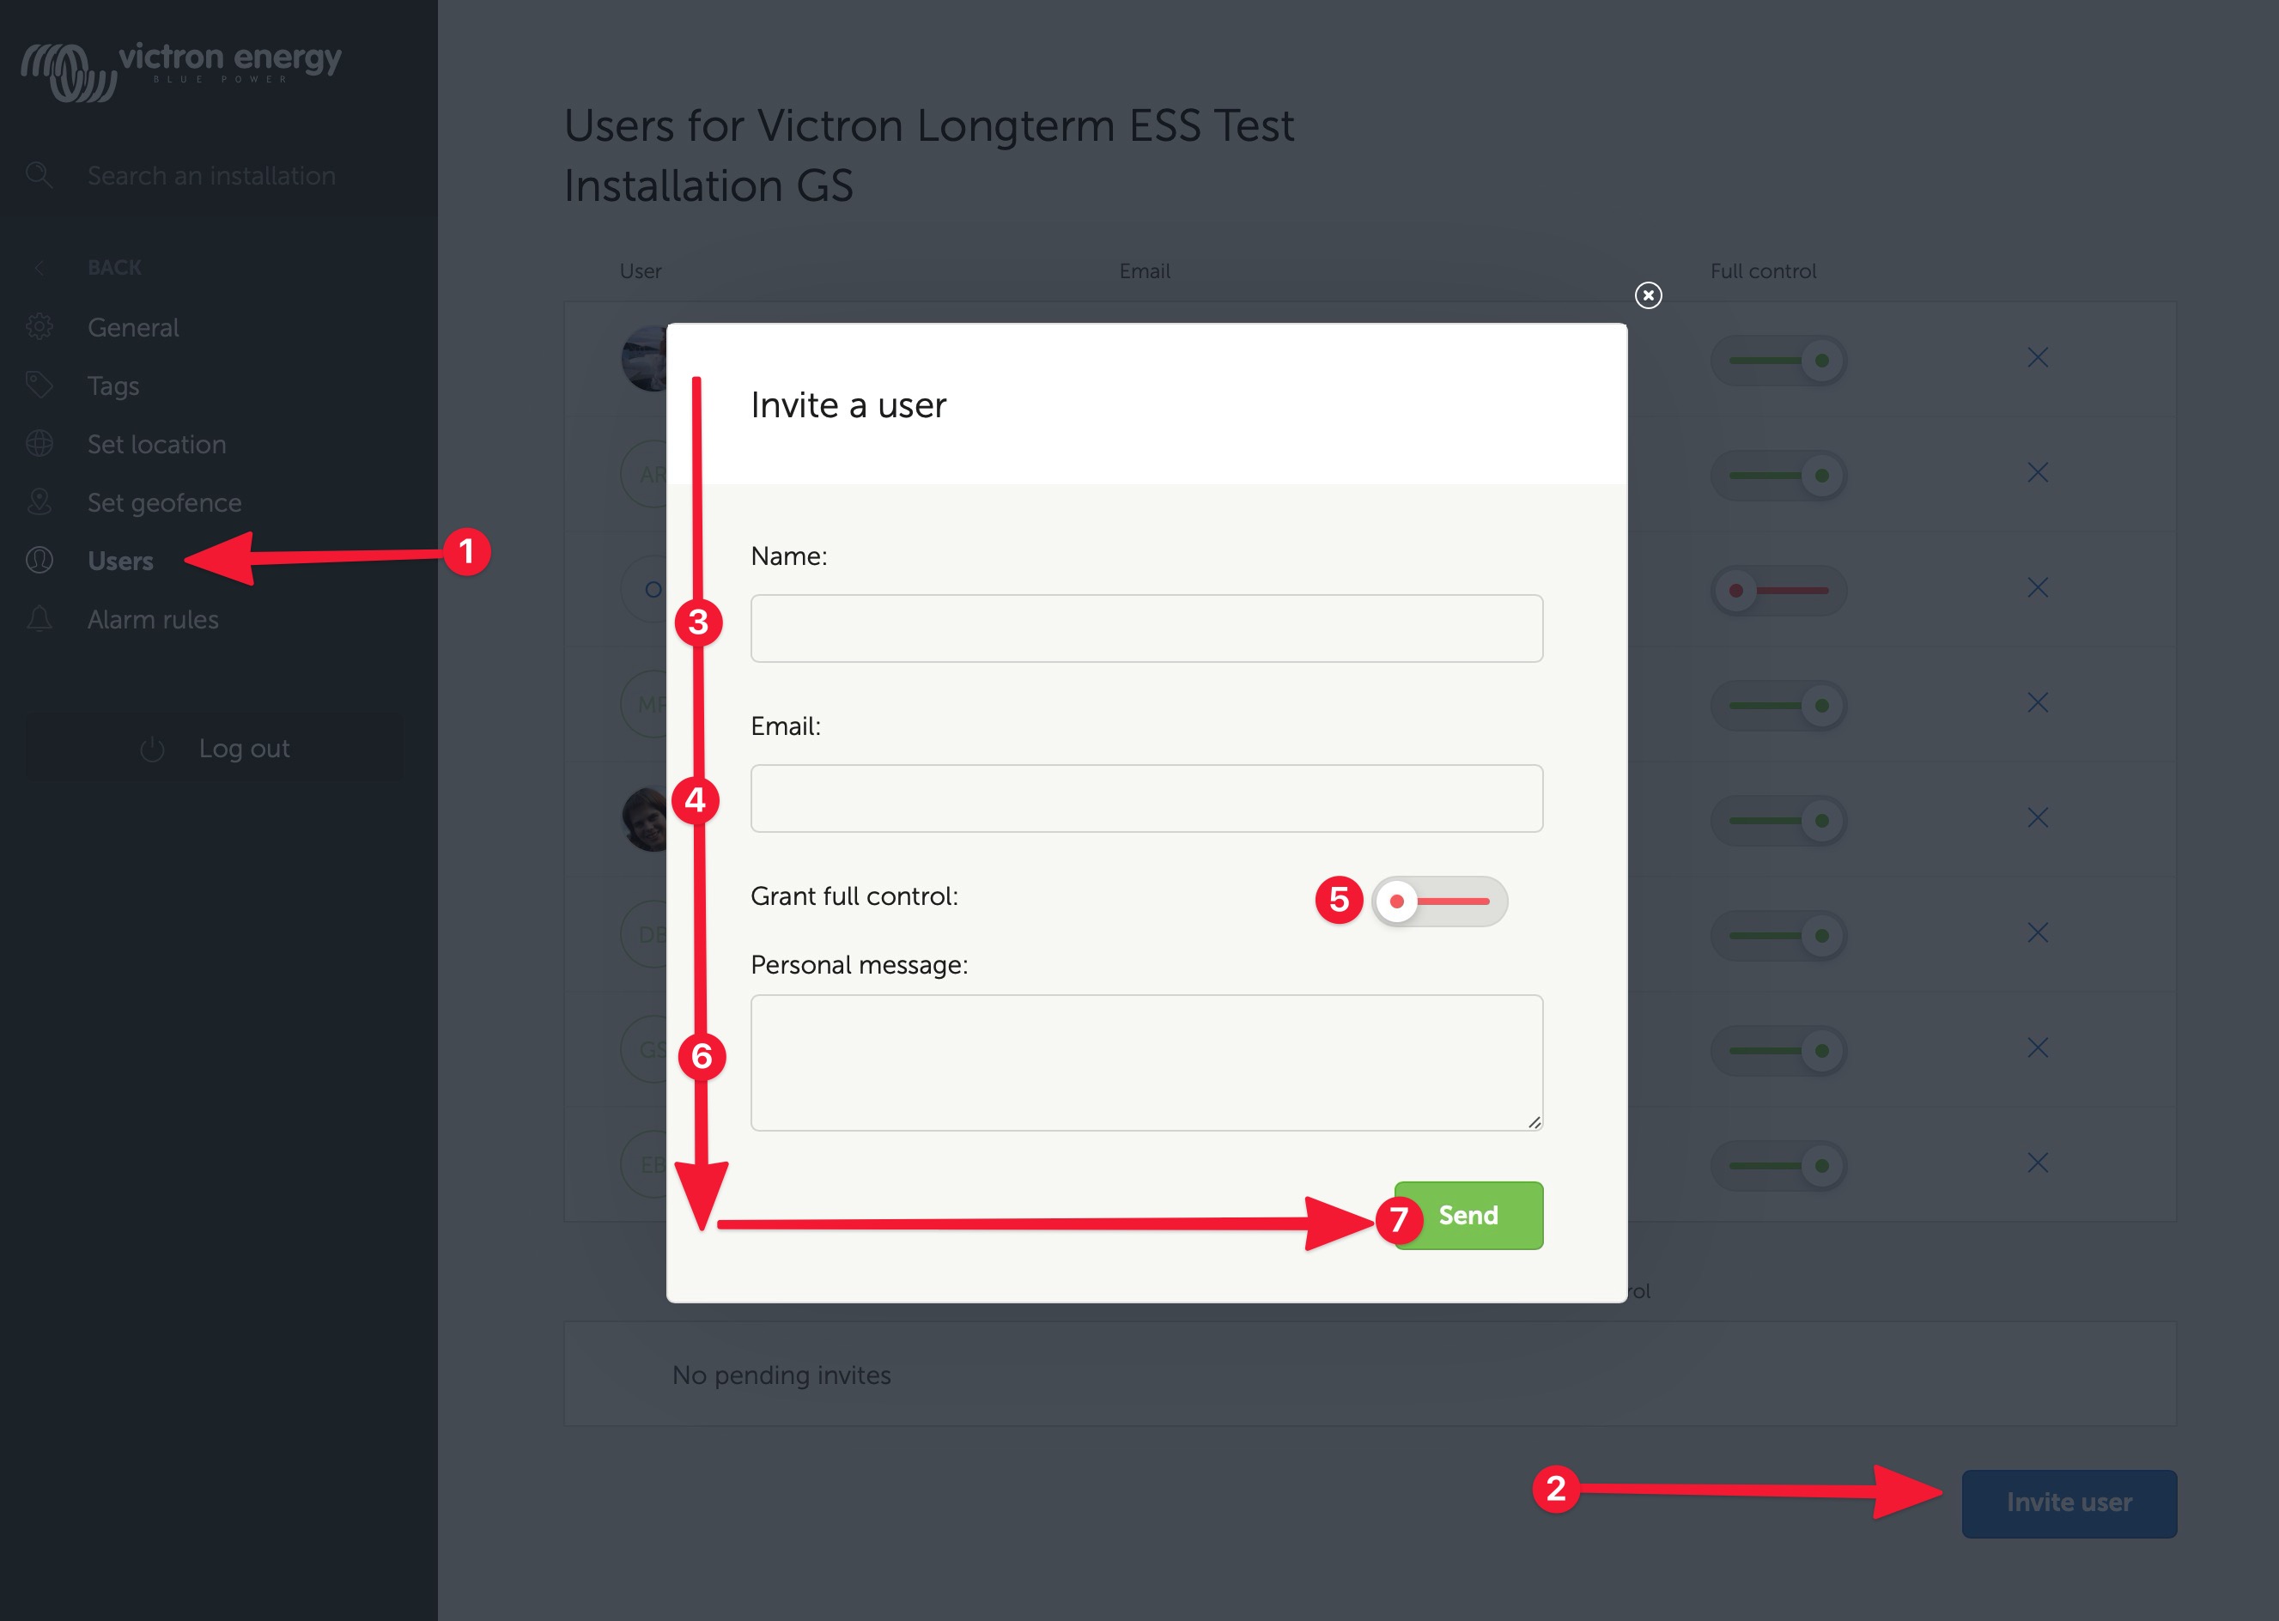Click the Log out button

click(215, 749)
